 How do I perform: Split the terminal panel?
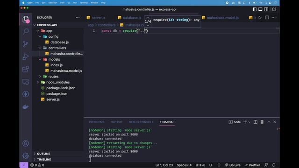tap(256, 122)
